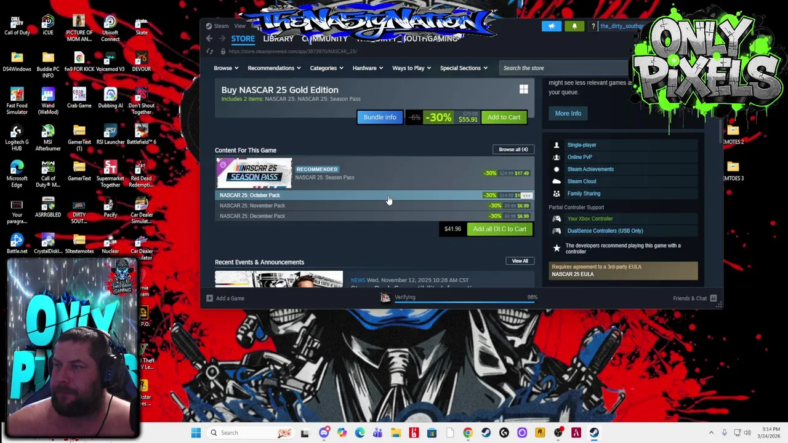Click the Steam store search field
788x443 pixels.
click(563, 68)
